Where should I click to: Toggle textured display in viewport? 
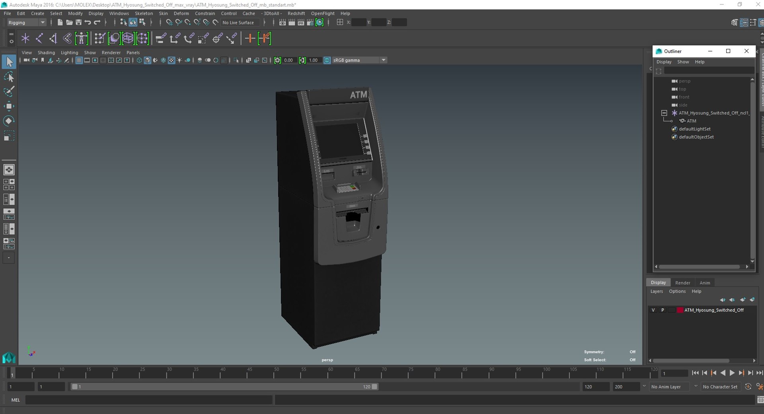(172, 60)
